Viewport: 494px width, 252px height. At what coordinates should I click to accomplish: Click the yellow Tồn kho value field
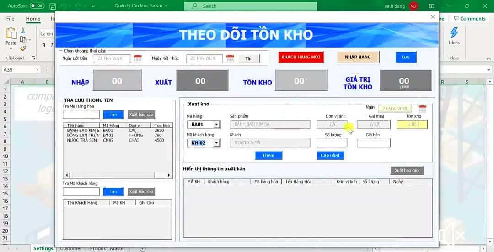click(413, 124)
